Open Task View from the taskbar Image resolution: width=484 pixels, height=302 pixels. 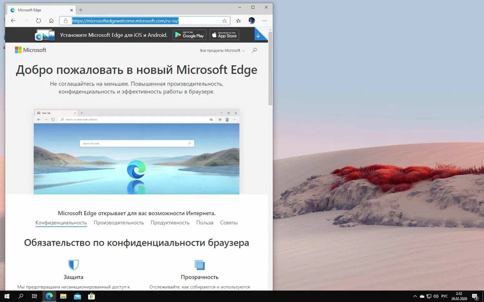tap(34, 296)
